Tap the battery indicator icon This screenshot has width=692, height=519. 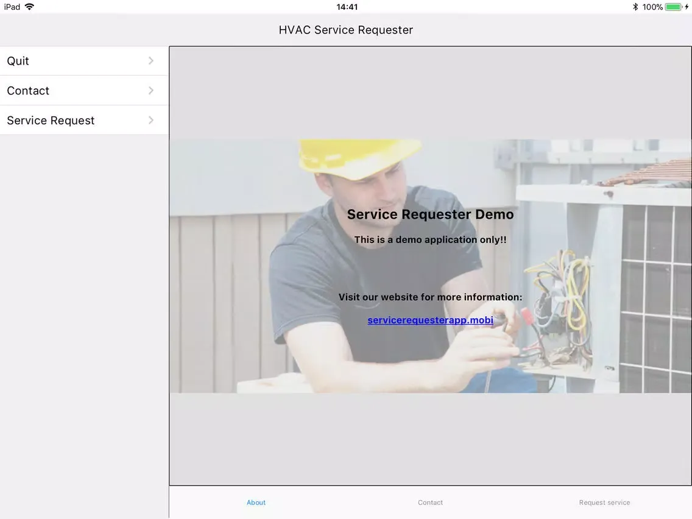tap(674, 7)
